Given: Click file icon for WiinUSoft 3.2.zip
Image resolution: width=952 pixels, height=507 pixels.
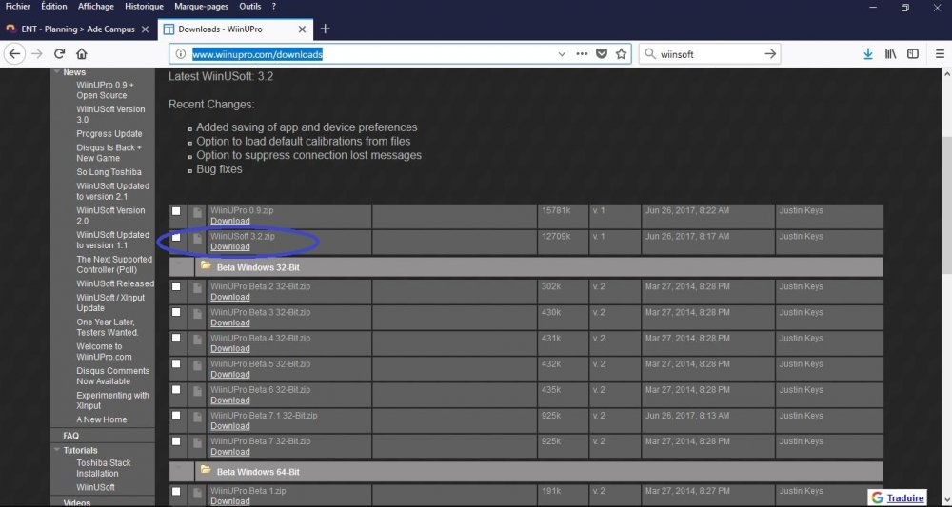Looking at the screenshot, I should click(x=197, y=239).
